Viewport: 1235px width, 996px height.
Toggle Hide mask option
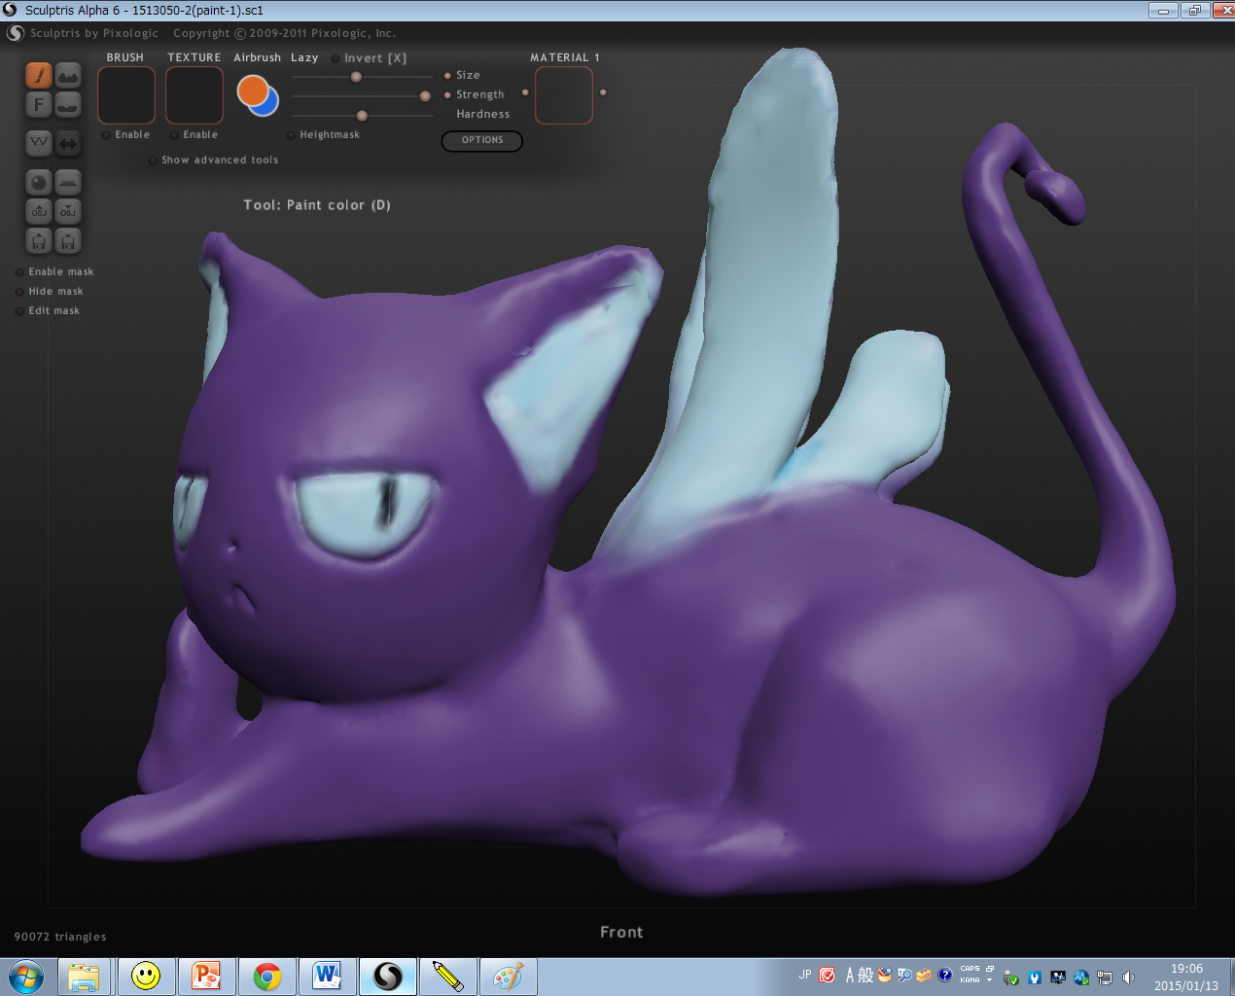[x=50, y=292]
